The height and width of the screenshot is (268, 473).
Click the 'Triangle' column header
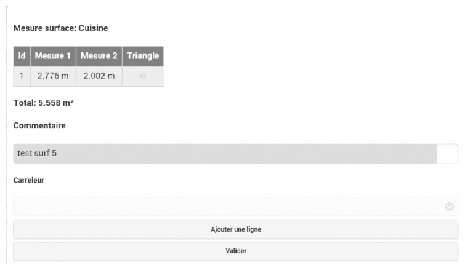tap(143, 56)
